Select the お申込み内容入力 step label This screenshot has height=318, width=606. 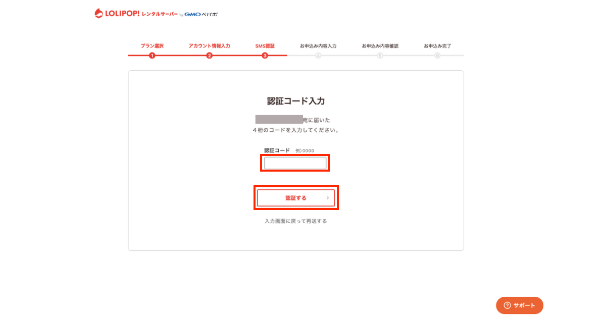coord(318,46)
